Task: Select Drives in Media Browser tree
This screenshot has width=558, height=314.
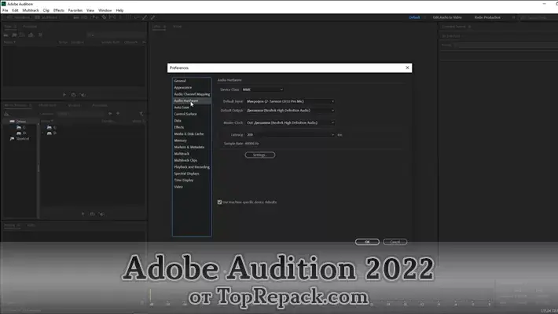Action: tap(21, 121)
